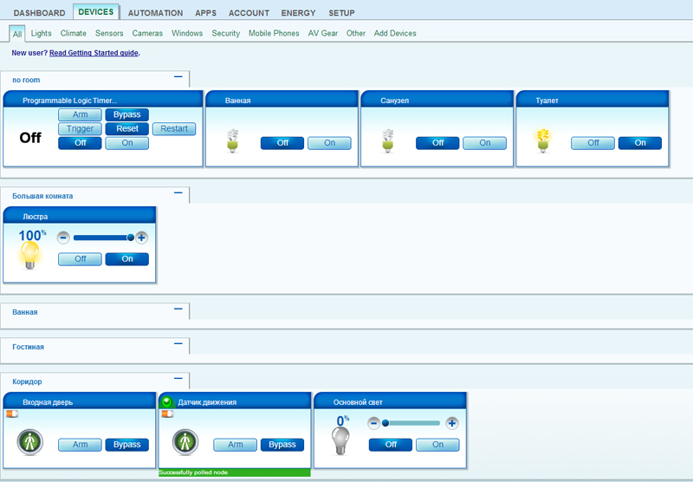
Task: Click the Основной свет gray bulb icon
Action: pos(340,441)
